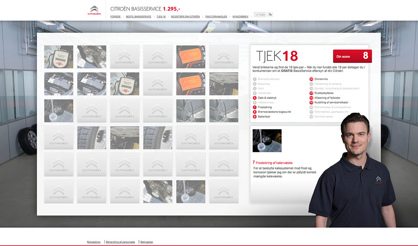
Task: Flip the first face-down card in fifth row
Action: [x=59, y=165]
